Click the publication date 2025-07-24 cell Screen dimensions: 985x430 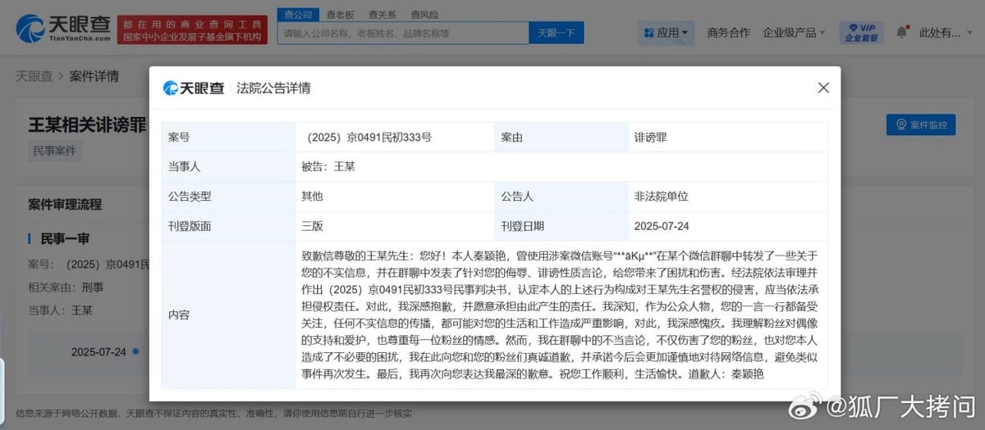pyautogui.click(x=727, y=225)
